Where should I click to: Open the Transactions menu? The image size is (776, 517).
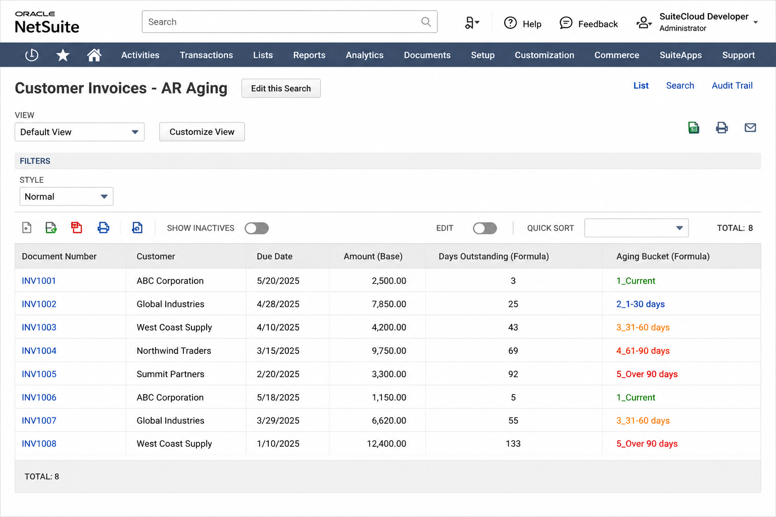(206, 55)
